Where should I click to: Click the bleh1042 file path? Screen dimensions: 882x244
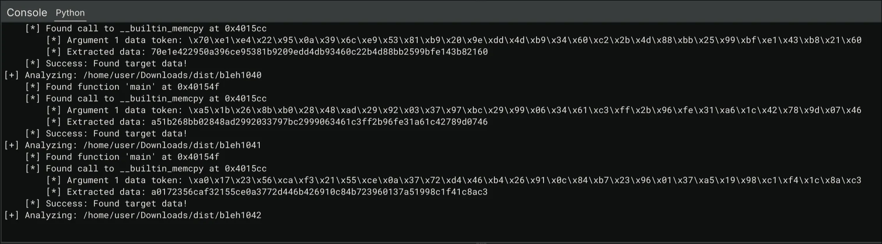click(x=172, y=215)
